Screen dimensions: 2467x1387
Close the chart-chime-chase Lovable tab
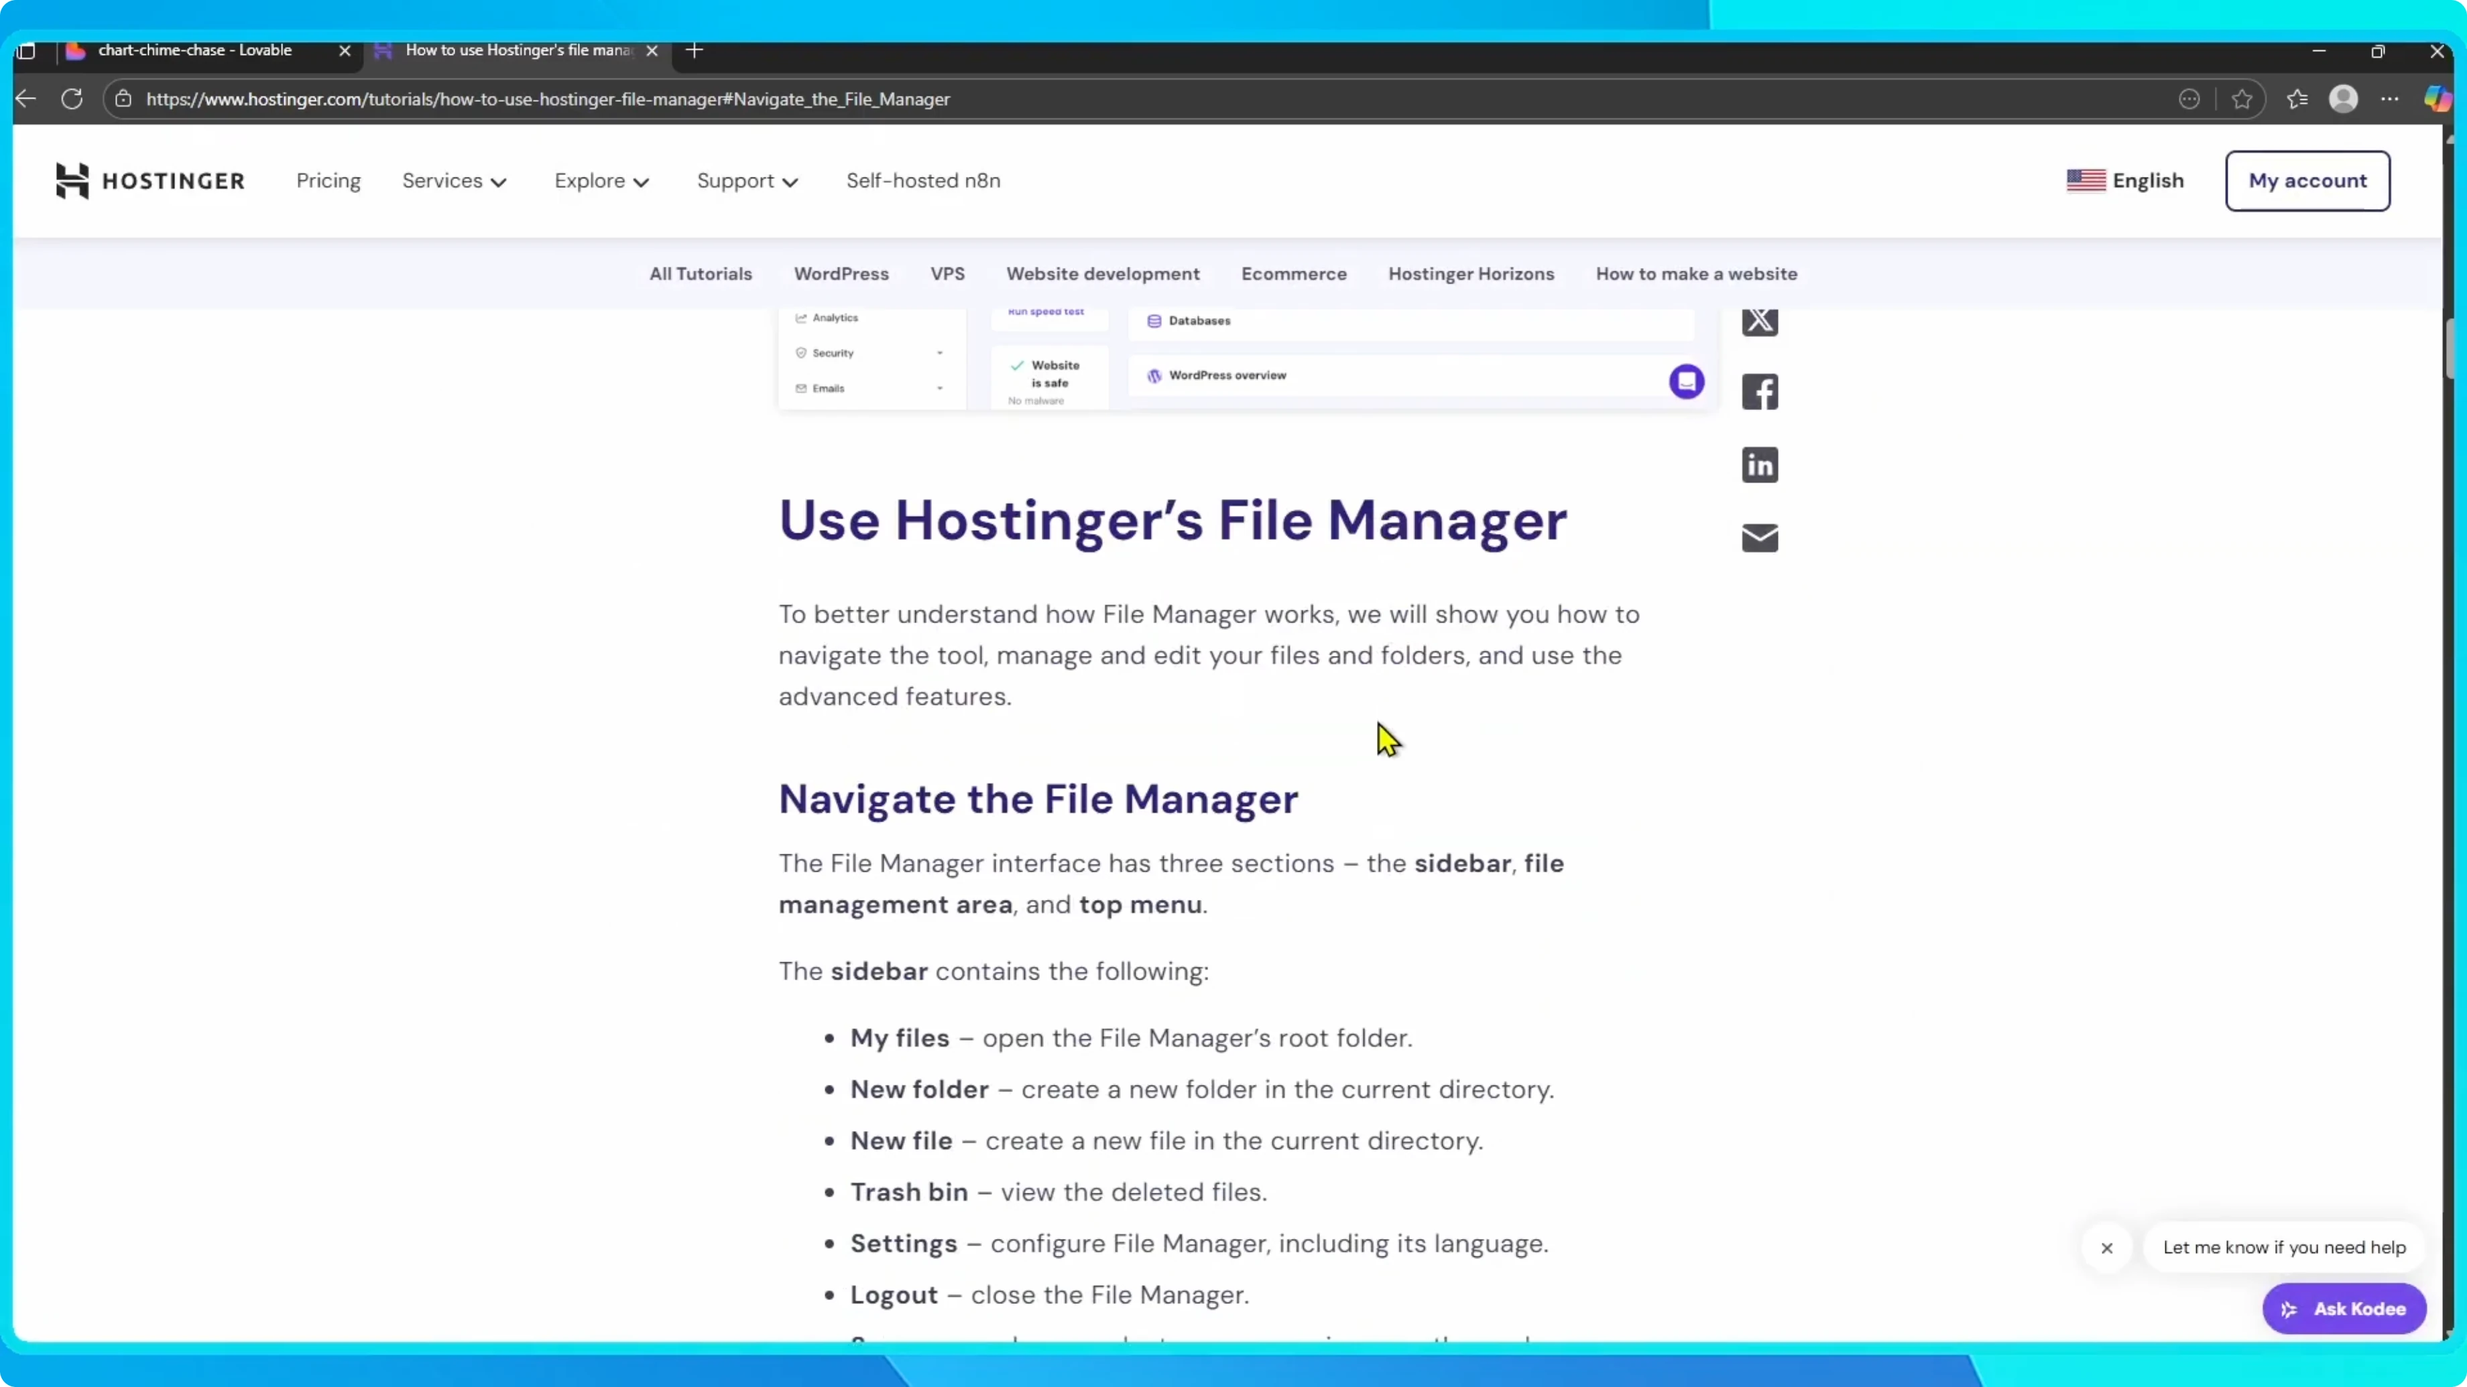click(345, 51)
